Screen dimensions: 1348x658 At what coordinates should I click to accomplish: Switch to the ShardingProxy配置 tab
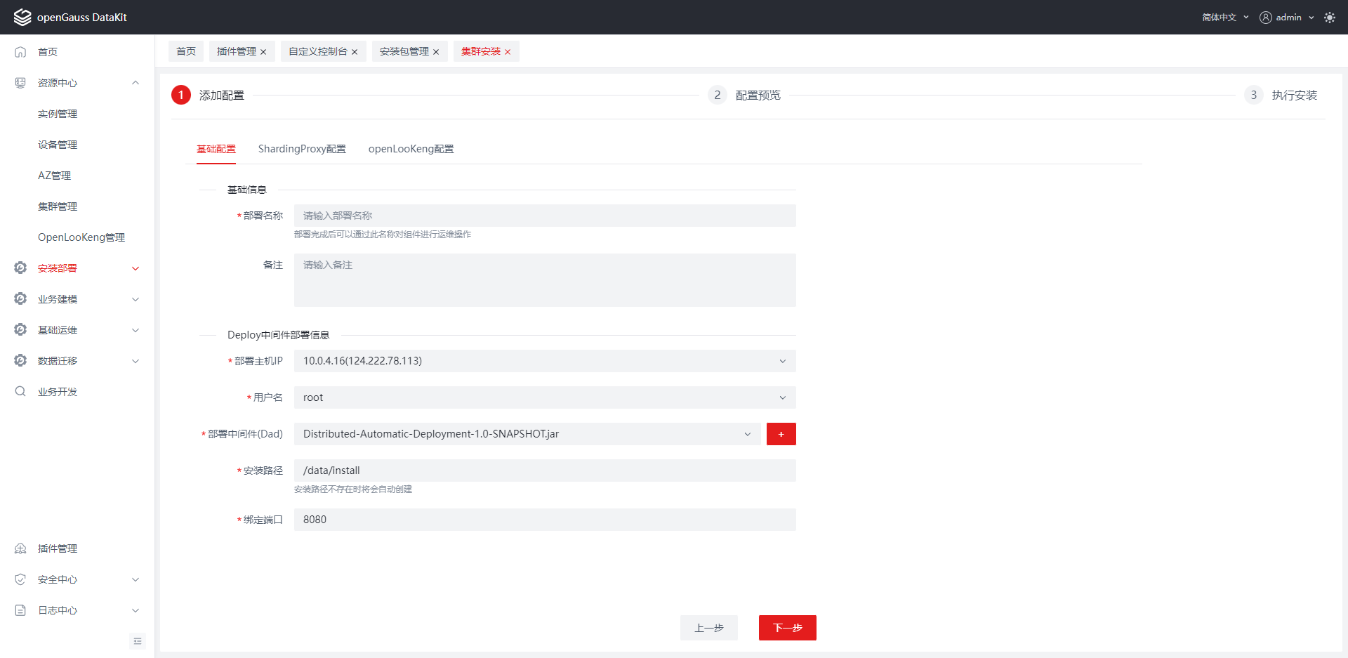302,149
